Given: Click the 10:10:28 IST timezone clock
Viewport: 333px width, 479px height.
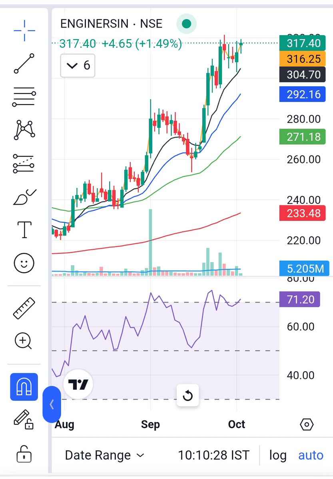Looking at the screenshot, I should click(x=214, y=455).
